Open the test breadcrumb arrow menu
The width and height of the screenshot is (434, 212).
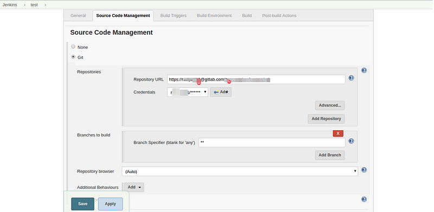point(45,5)
